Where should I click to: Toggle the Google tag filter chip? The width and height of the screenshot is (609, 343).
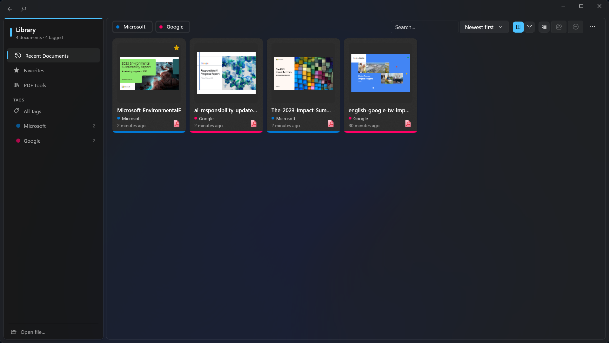coord(172,27)
